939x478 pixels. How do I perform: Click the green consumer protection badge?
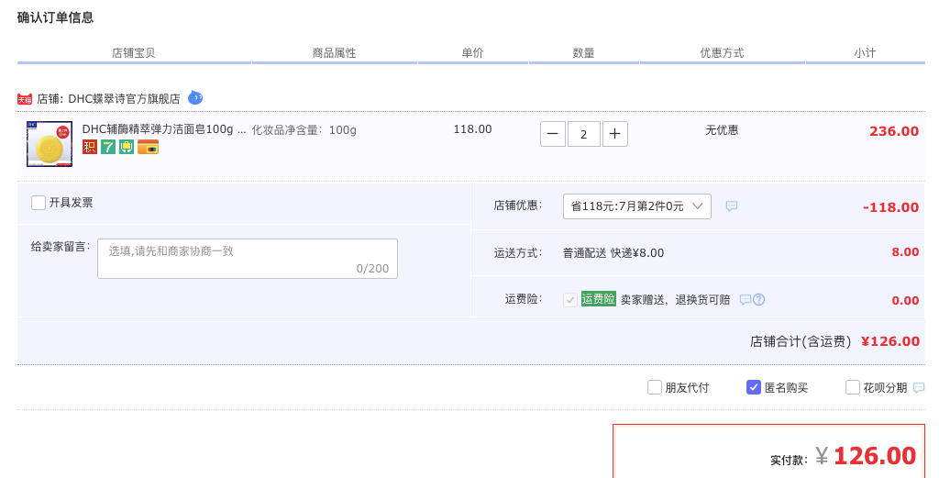click(x=127, y=147)
